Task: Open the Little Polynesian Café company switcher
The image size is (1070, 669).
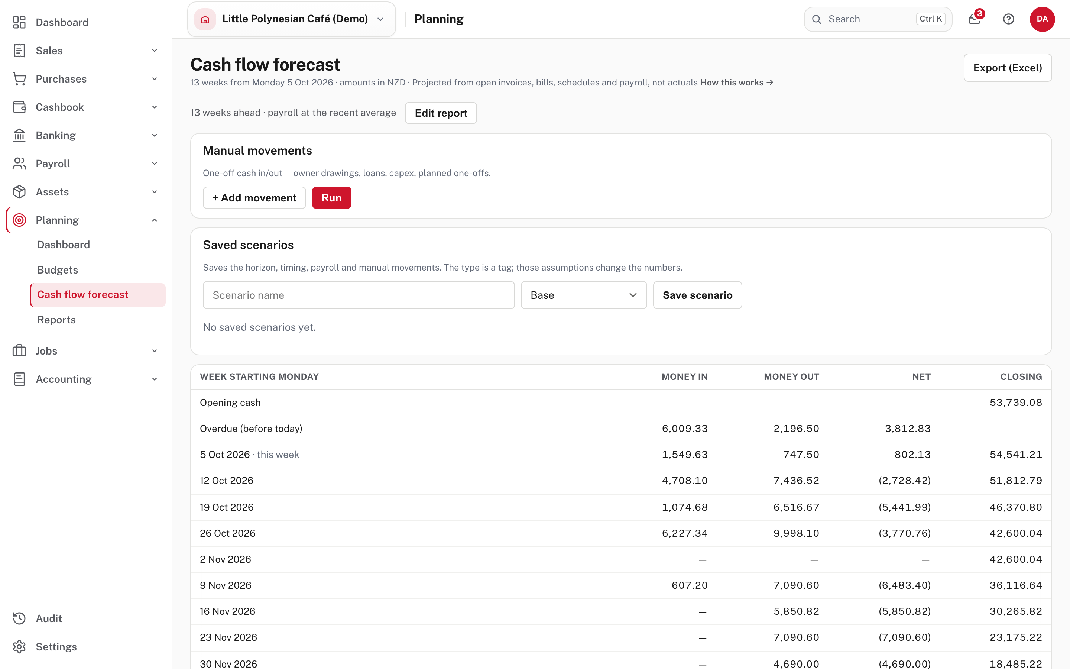Action: pos(291,19)
